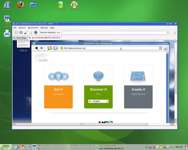This screenshot has height=150, width=188.
Task: Click the Create it Build Service box
Action: [138, 97]
